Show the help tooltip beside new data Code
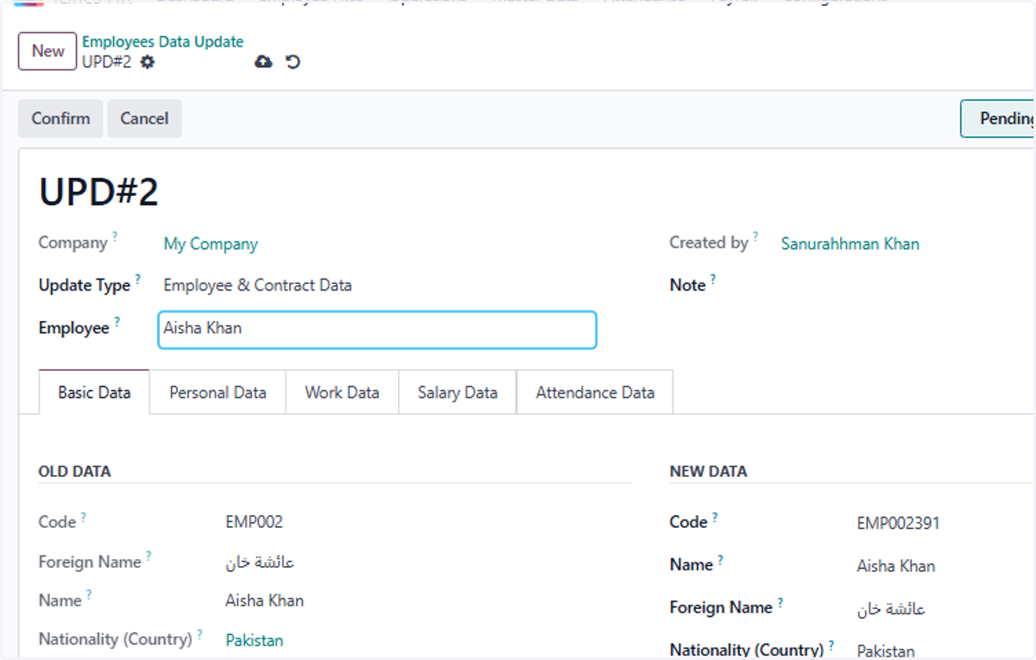 pyautogui.click(x=715, y=517)
